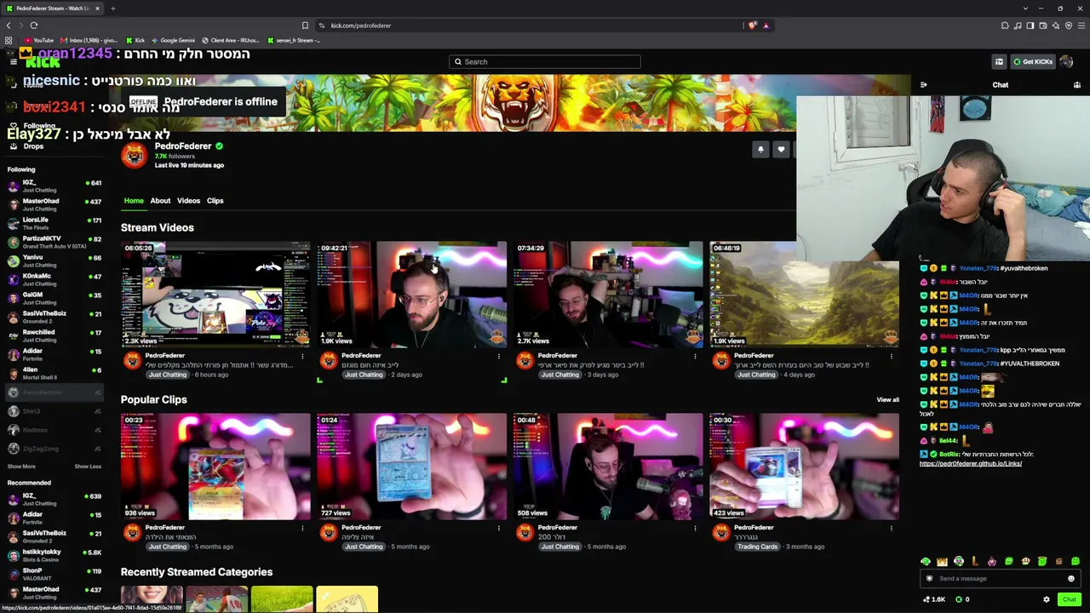The width and height of the screenshot is (1090, 613).
Task: Click Show More in Following sidebar
Action: [x=21, y=467]
